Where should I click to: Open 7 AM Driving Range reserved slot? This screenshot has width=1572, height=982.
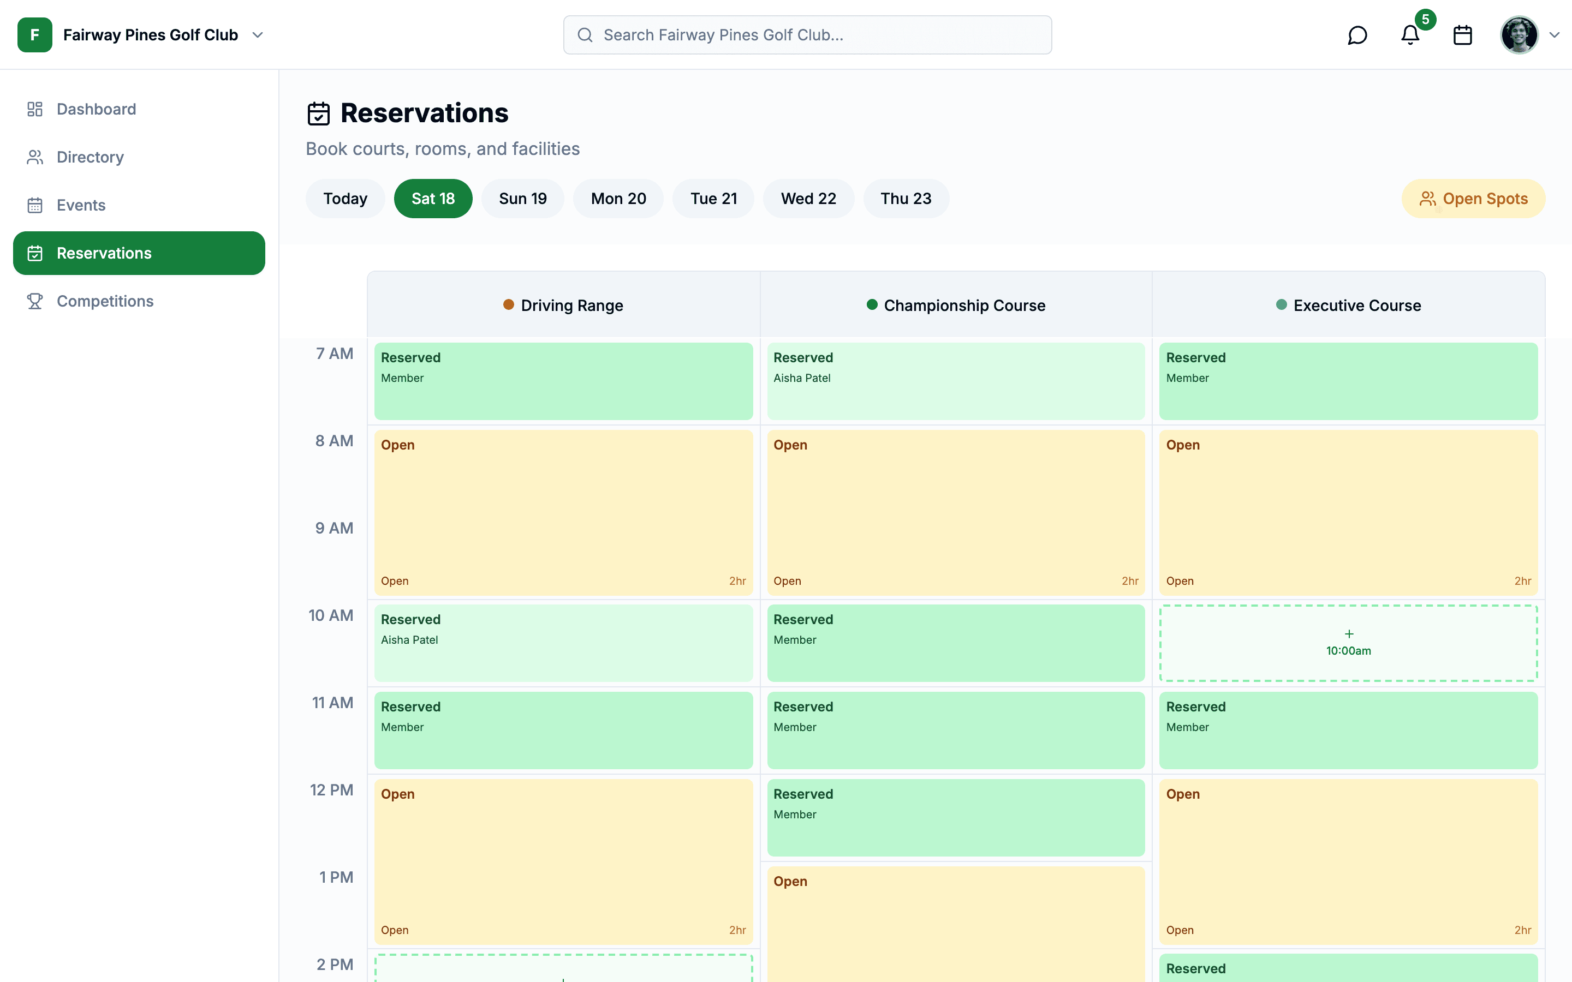click(x=563, y=381)
